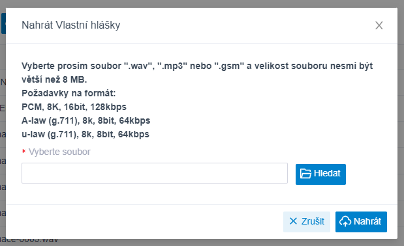Click the X icon inside Zrušit button
The image size is (404, 246).
pyautogui.click(x=293, y=221)
